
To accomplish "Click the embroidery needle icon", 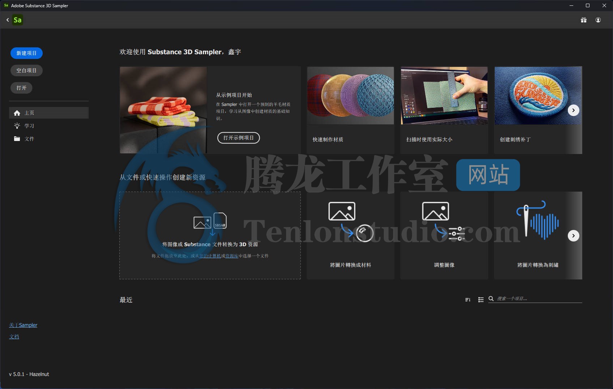I will [x=538, y=220].
